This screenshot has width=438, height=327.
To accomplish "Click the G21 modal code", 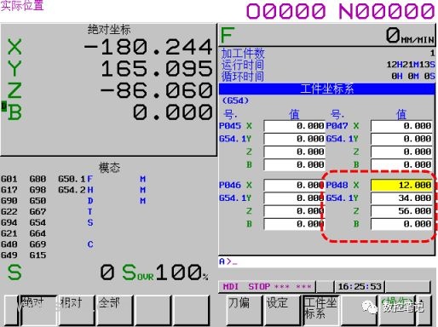I will click(9, 233).
